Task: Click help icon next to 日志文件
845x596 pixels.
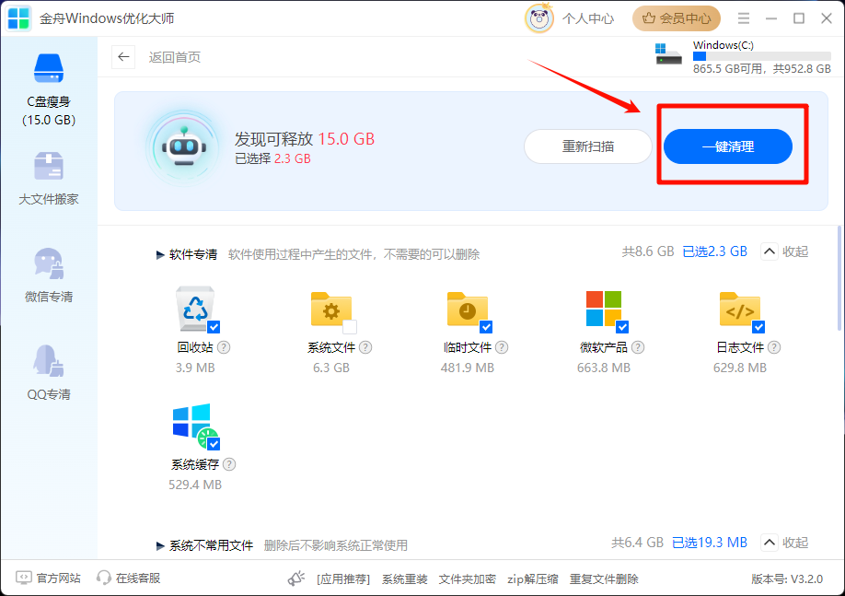Action: [x=774, y=347]
